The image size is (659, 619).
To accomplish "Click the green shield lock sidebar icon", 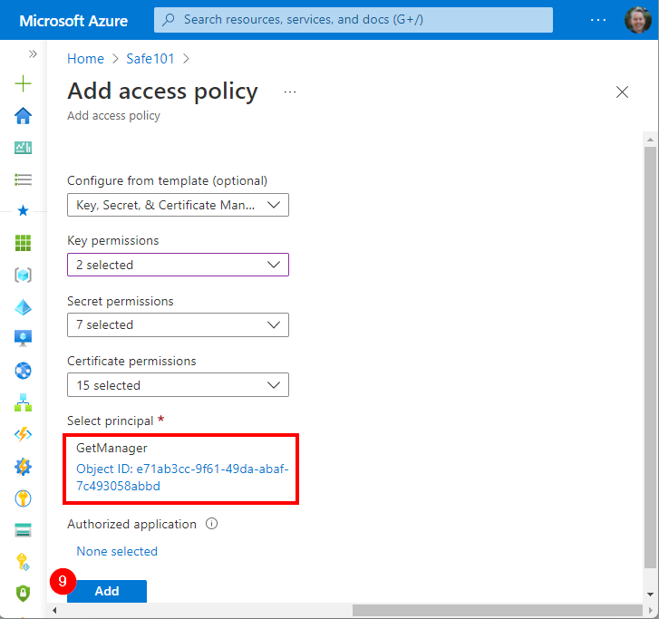I will [24, 593].
